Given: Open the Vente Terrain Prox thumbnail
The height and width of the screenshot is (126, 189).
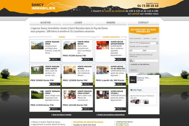Looking at the screenshot, I should (37, 94).
